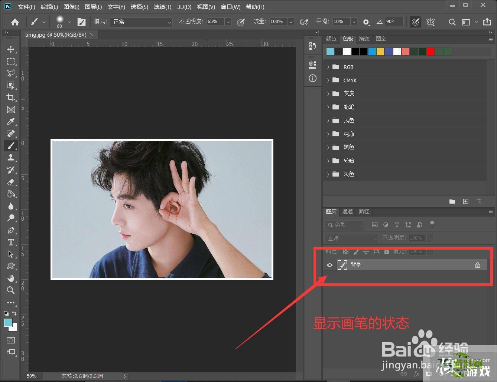Select the Custom Shape tool
The width and height of the screenshot is (497, 382).
click(x=11, y=266)
